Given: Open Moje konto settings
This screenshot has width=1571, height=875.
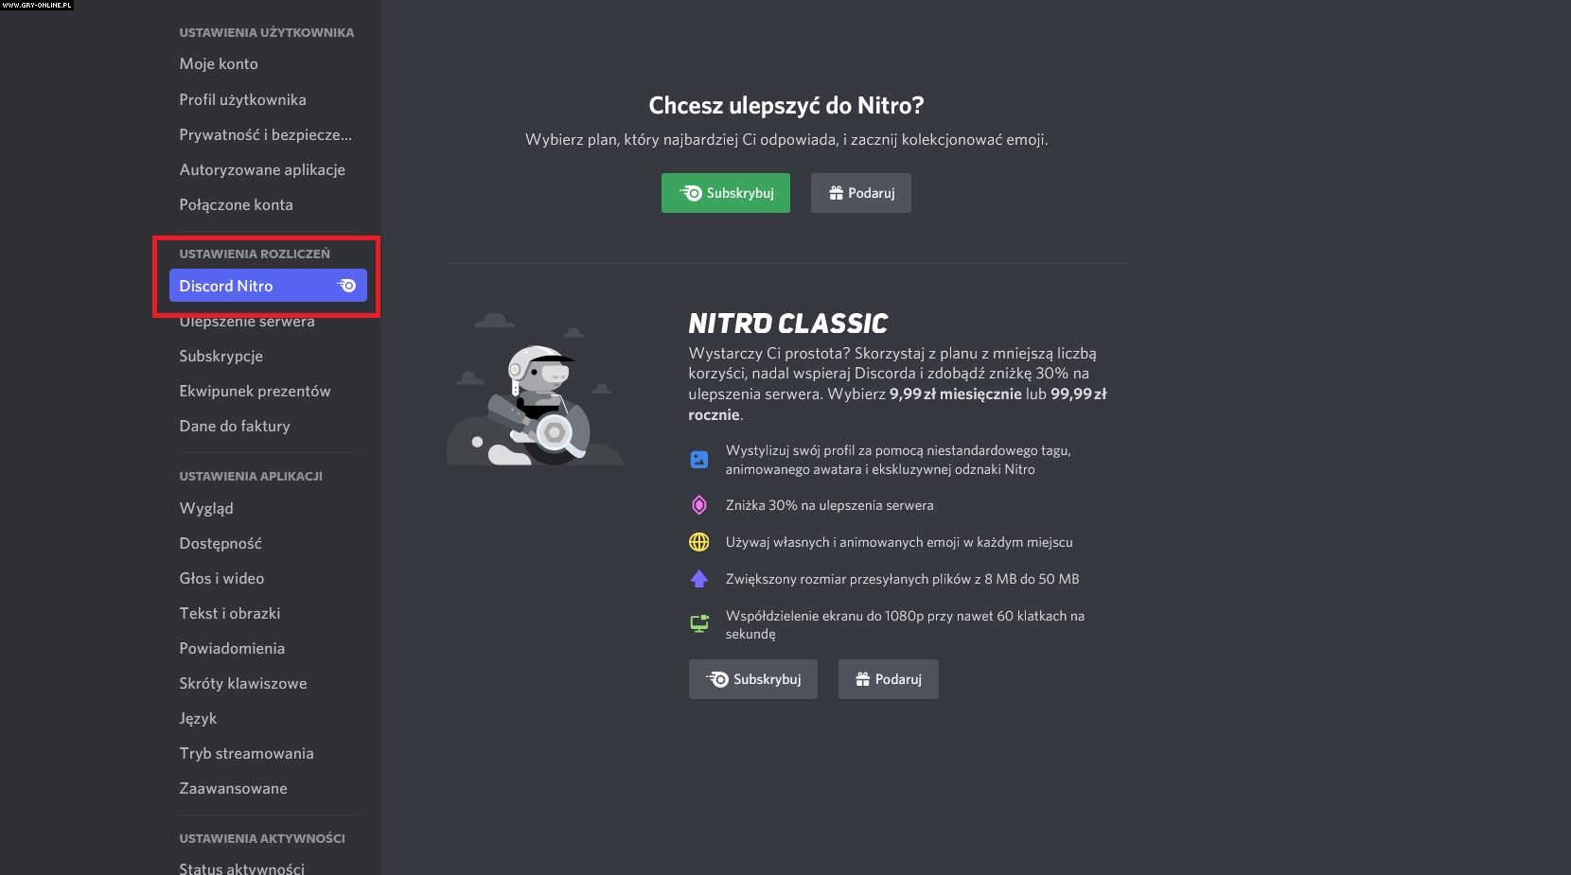Looking at the screenshot, I should click(219, 63).
